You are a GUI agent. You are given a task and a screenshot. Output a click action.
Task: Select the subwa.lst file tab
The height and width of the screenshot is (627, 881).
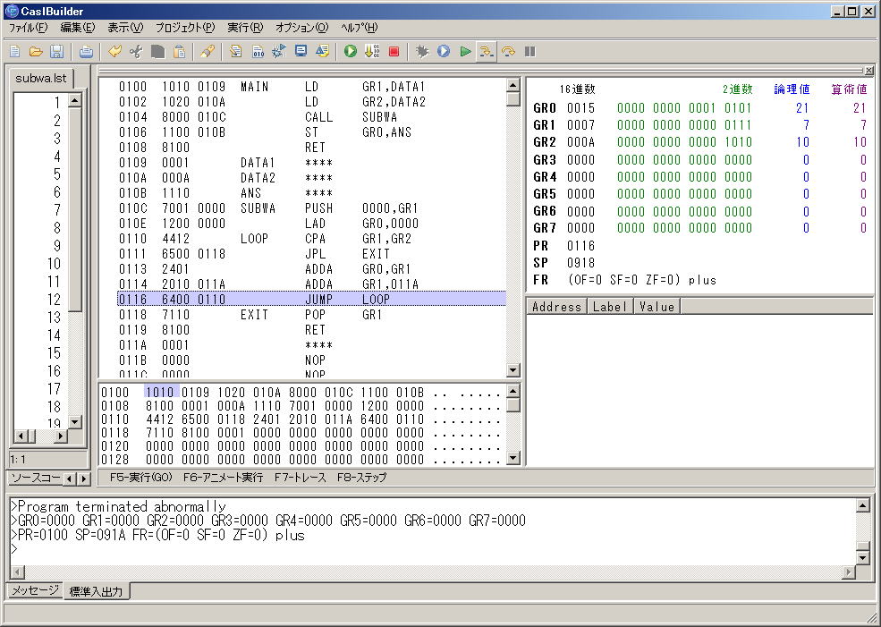pos(41,78)
